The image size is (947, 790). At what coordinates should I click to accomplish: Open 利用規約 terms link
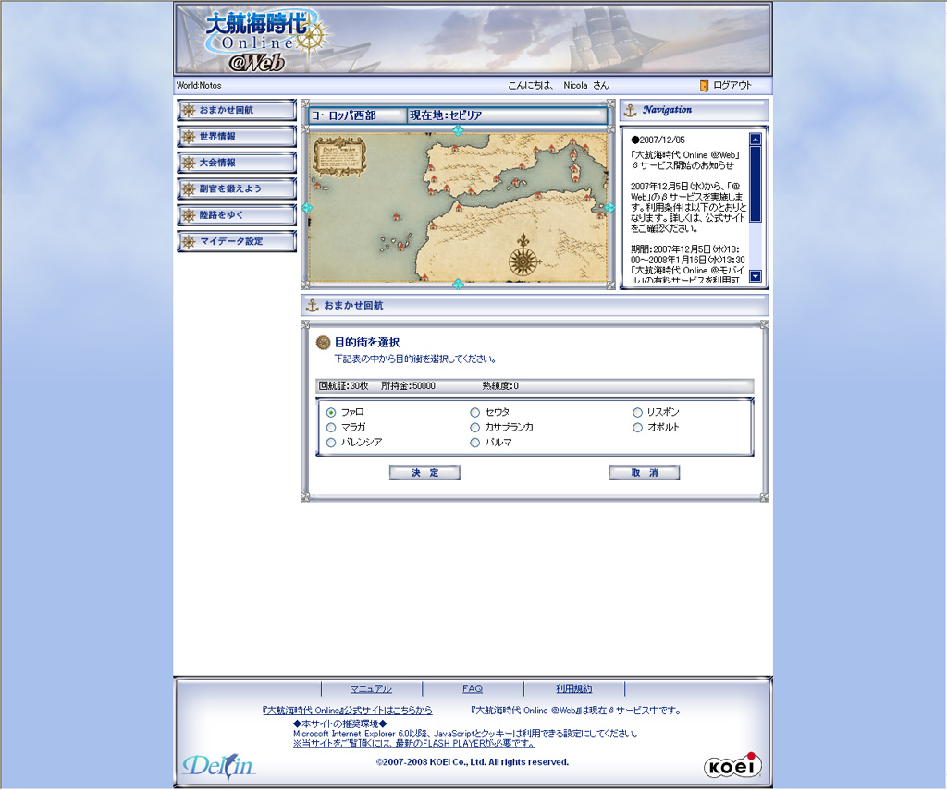[x=573, y=688]
